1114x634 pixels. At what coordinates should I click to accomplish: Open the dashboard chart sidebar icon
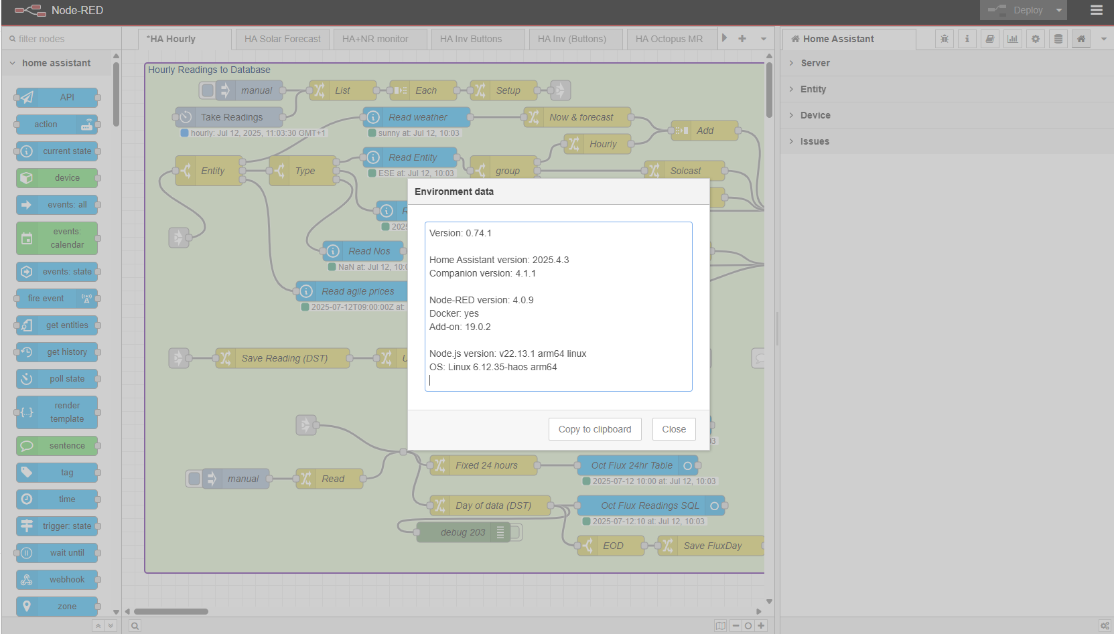coord(1012,39)
